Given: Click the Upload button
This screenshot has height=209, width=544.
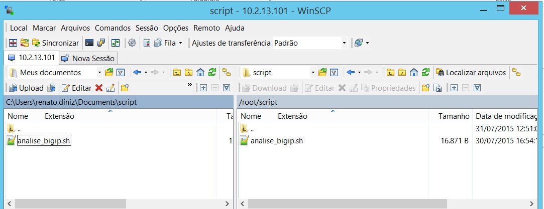Looking at the screenshot, I should (x=26, y=88).
